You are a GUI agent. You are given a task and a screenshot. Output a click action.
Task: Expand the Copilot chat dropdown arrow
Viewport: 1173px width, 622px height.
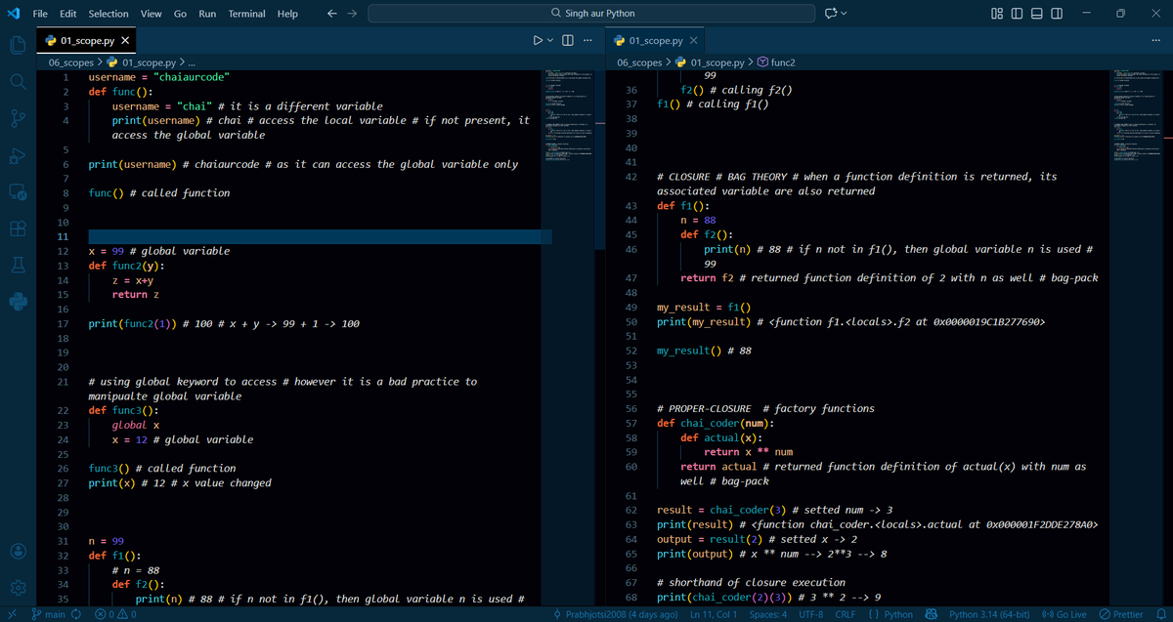[x=845, y=14]
